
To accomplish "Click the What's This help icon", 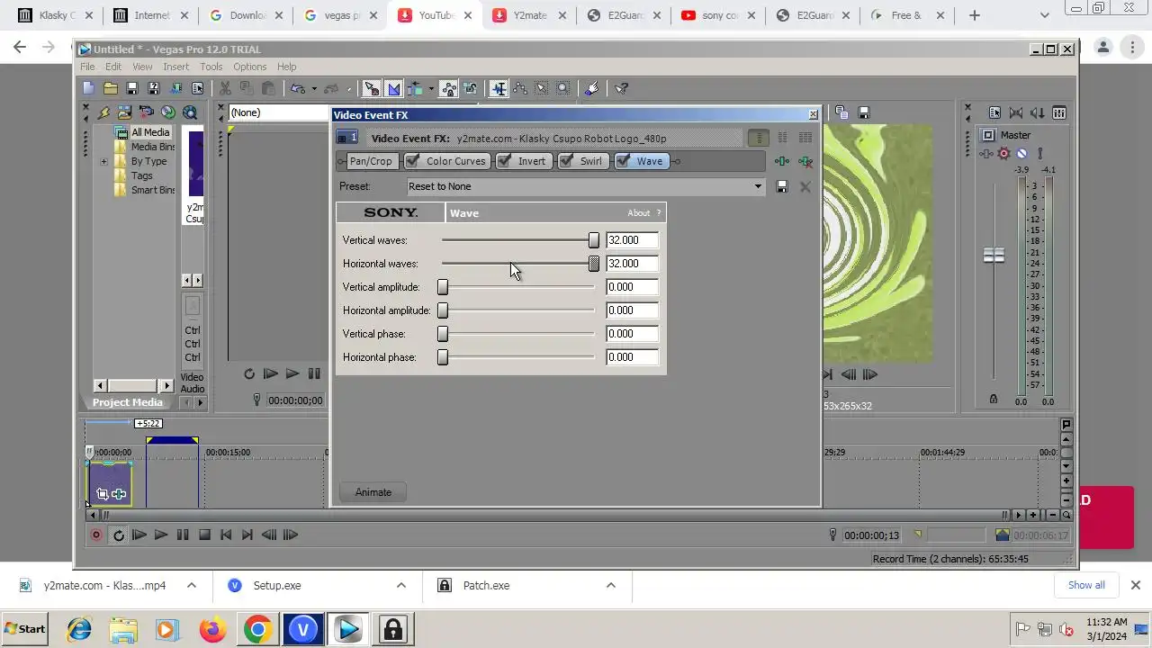I will point(621,88).
